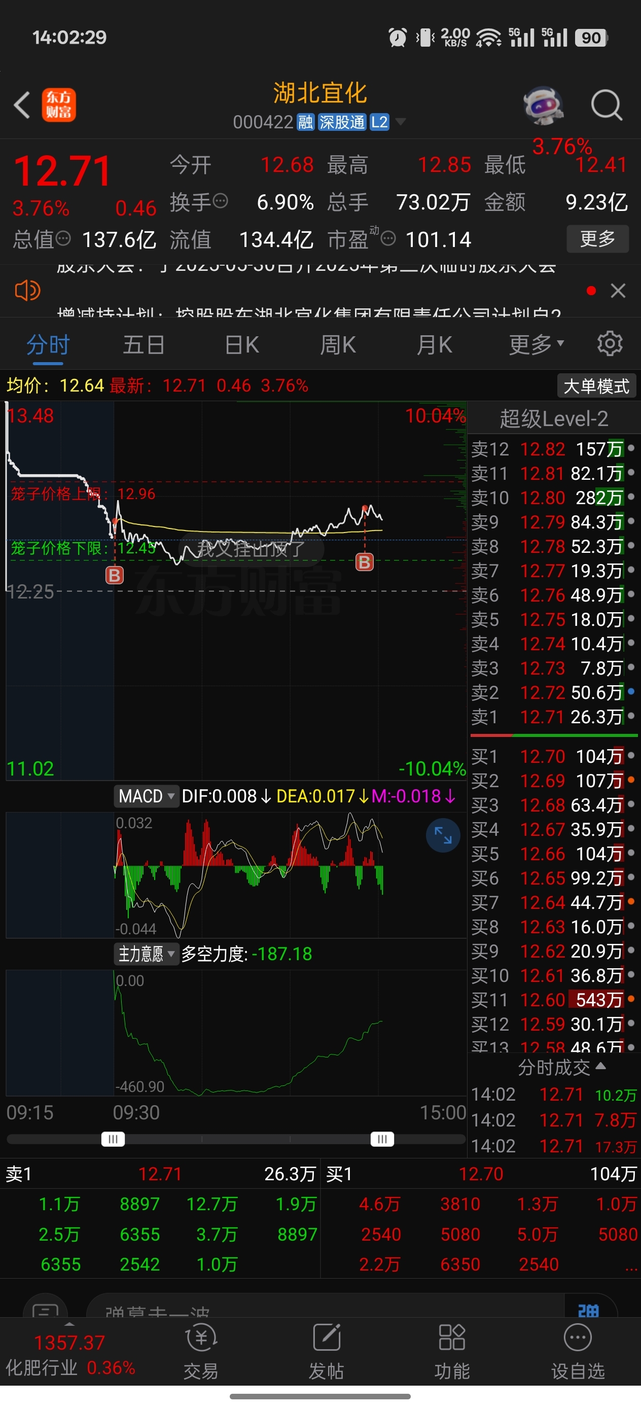Image resolution: width=641 pixels, height=1410 pixels.
Task: Open chart settings gear icon
Action: click(x=610, y=344)
